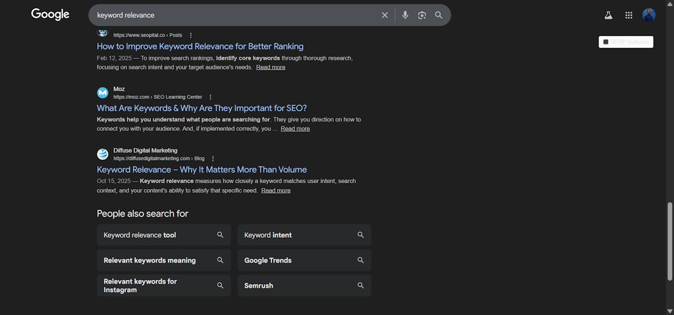Search for Keyword intent
674x315 pixels.
pos(305,235)
